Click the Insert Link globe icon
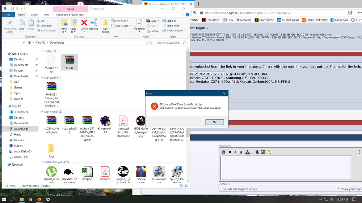 pos(257,152)
